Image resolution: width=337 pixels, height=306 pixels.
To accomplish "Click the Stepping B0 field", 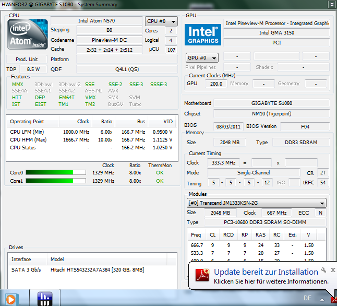I will tap(110, 30).
